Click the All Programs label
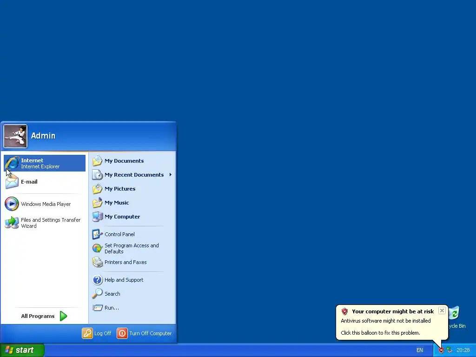Viewport: 476px width, 357px height. (38, 316)
